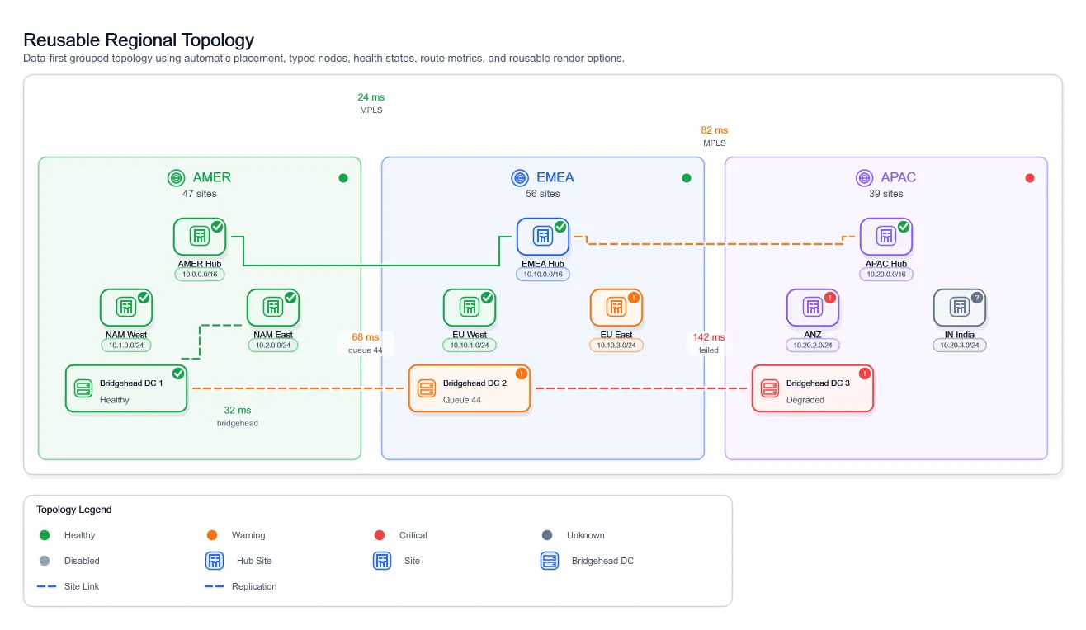The height and width of the screenshot is (630, 1086).
Task: Click the 10.20.3.0/24 subnet pill
Action: coord(960,346)
